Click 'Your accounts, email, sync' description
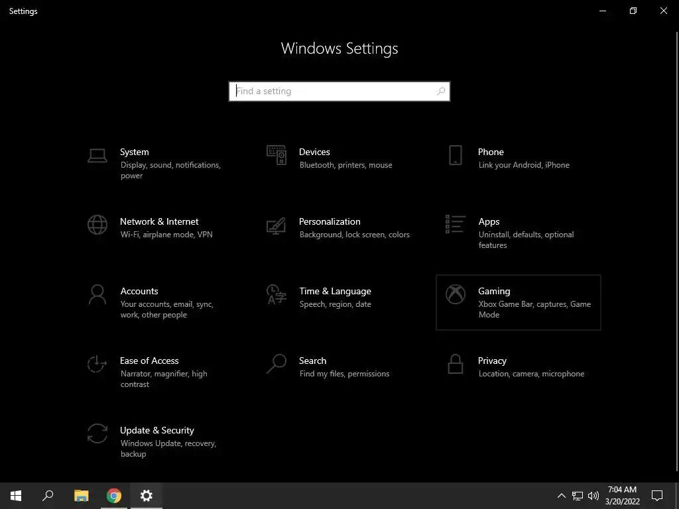This screenshot has width=679, height=509. click(x=166, y=310)
